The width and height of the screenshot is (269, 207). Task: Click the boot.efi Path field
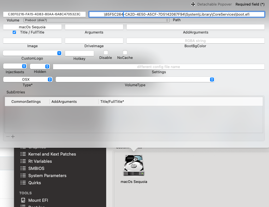coord(177,14)
